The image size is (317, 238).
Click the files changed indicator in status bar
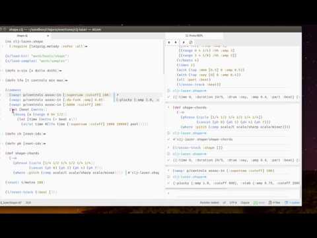[274, 202]
